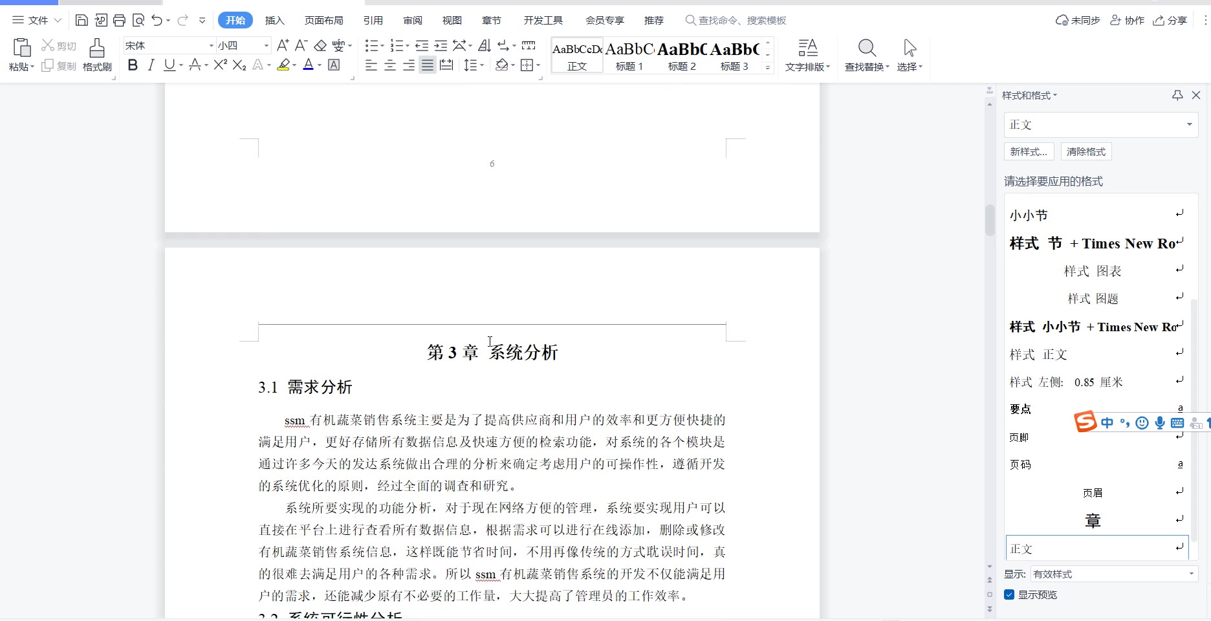The width and height of the screenshot is (1211, 621).
Task: Click the print icon in quick toolbar
Action: coord(119,21)
